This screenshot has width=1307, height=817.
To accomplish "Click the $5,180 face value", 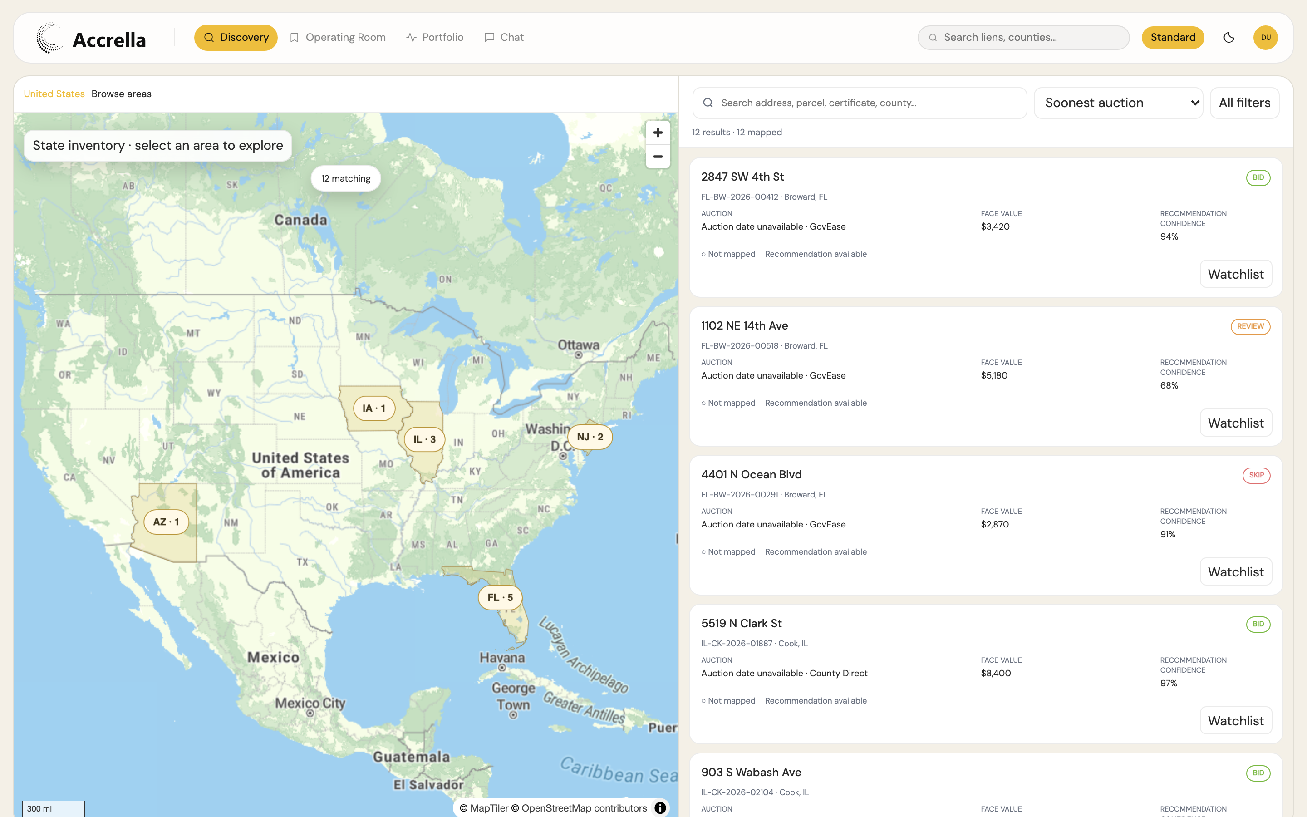I will 994,375.
